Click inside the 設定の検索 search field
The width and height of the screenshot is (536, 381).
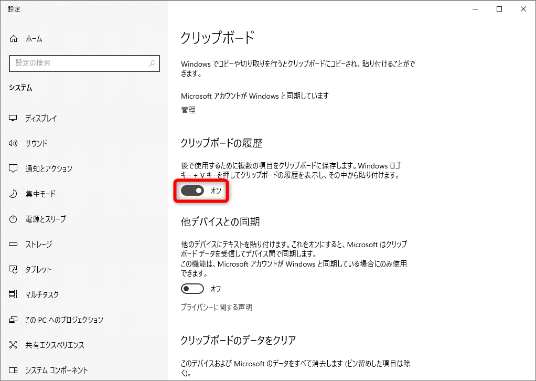79,63
